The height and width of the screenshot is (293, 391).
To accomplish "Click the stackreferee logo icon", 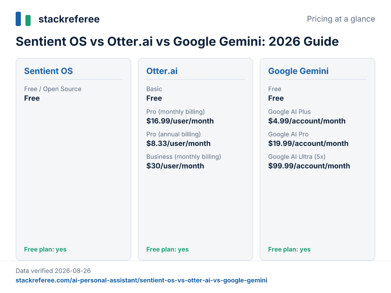I will [x=23, y=19].
